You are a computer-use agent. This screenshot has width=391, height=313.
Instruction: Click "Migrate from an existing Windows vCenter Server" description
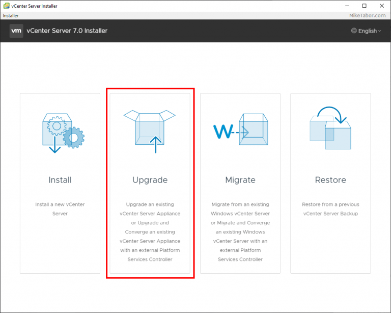pyautogui.click(x=240, y=231)
